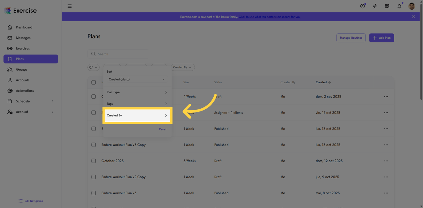Open the apps grid icon
This screenshot has width=423, height=208.
pos(387,6)
